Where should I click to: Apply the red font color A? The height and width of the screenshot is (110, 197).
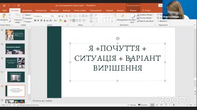65,20
